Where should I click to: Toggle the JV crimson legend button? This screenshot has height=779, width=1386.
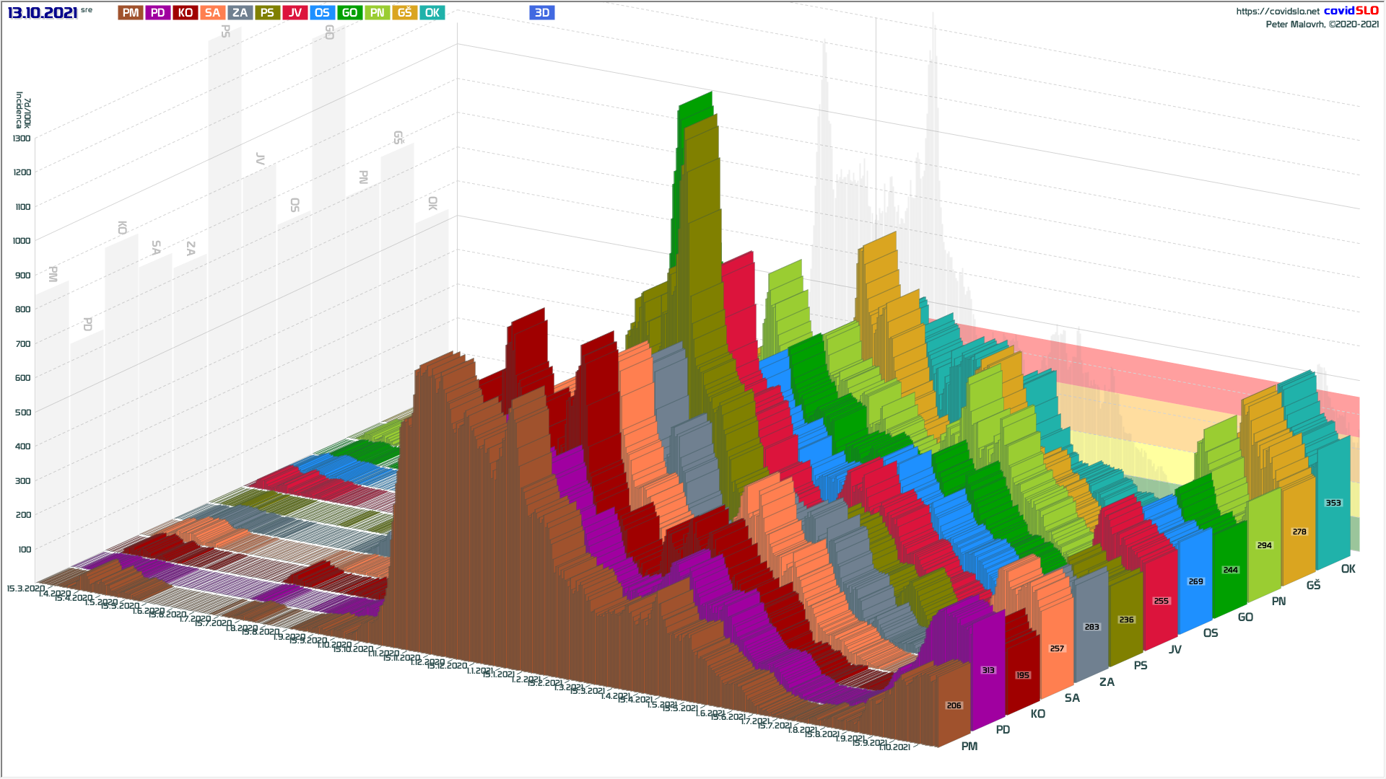coord(295,13)
